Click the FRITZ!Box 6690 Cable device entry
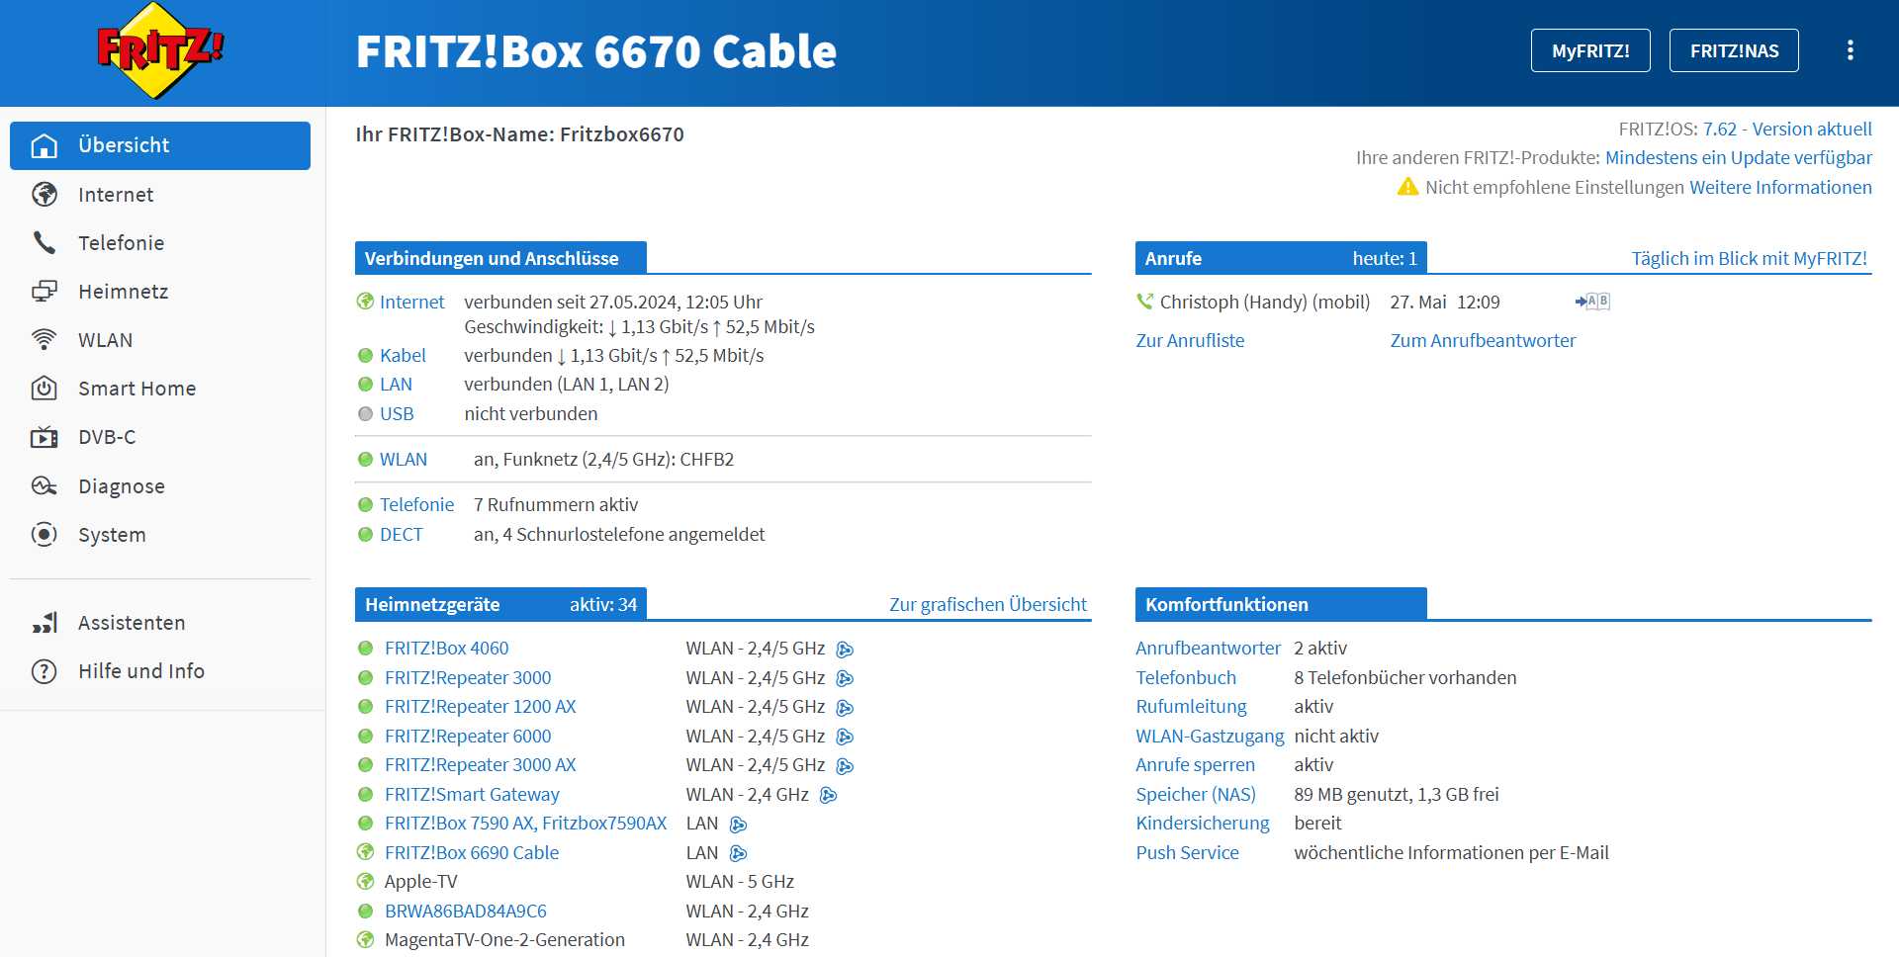 [472, 851]
